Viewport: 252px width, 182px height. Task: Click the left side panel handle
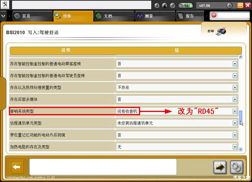point(3,94)
